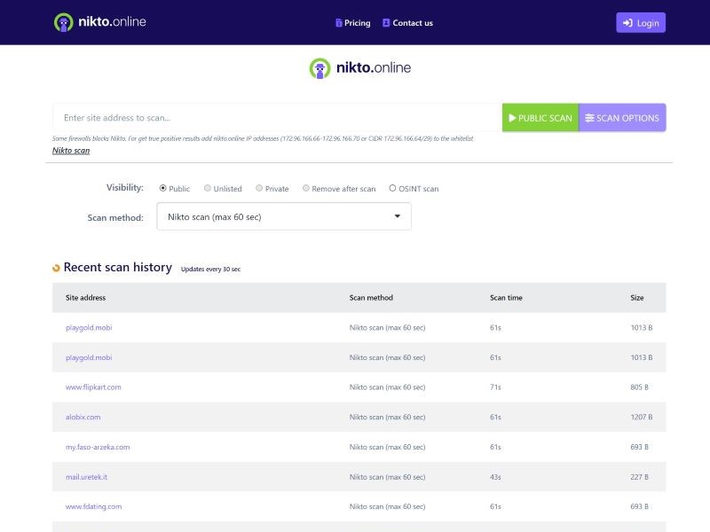This screenshot has width=710, height=532.
Task: Click the Pricing document icon
Action: coord(338,23)
